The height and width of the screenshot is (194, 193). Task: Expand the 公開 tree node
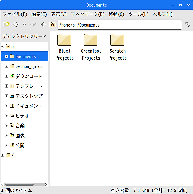click(6, 145)
